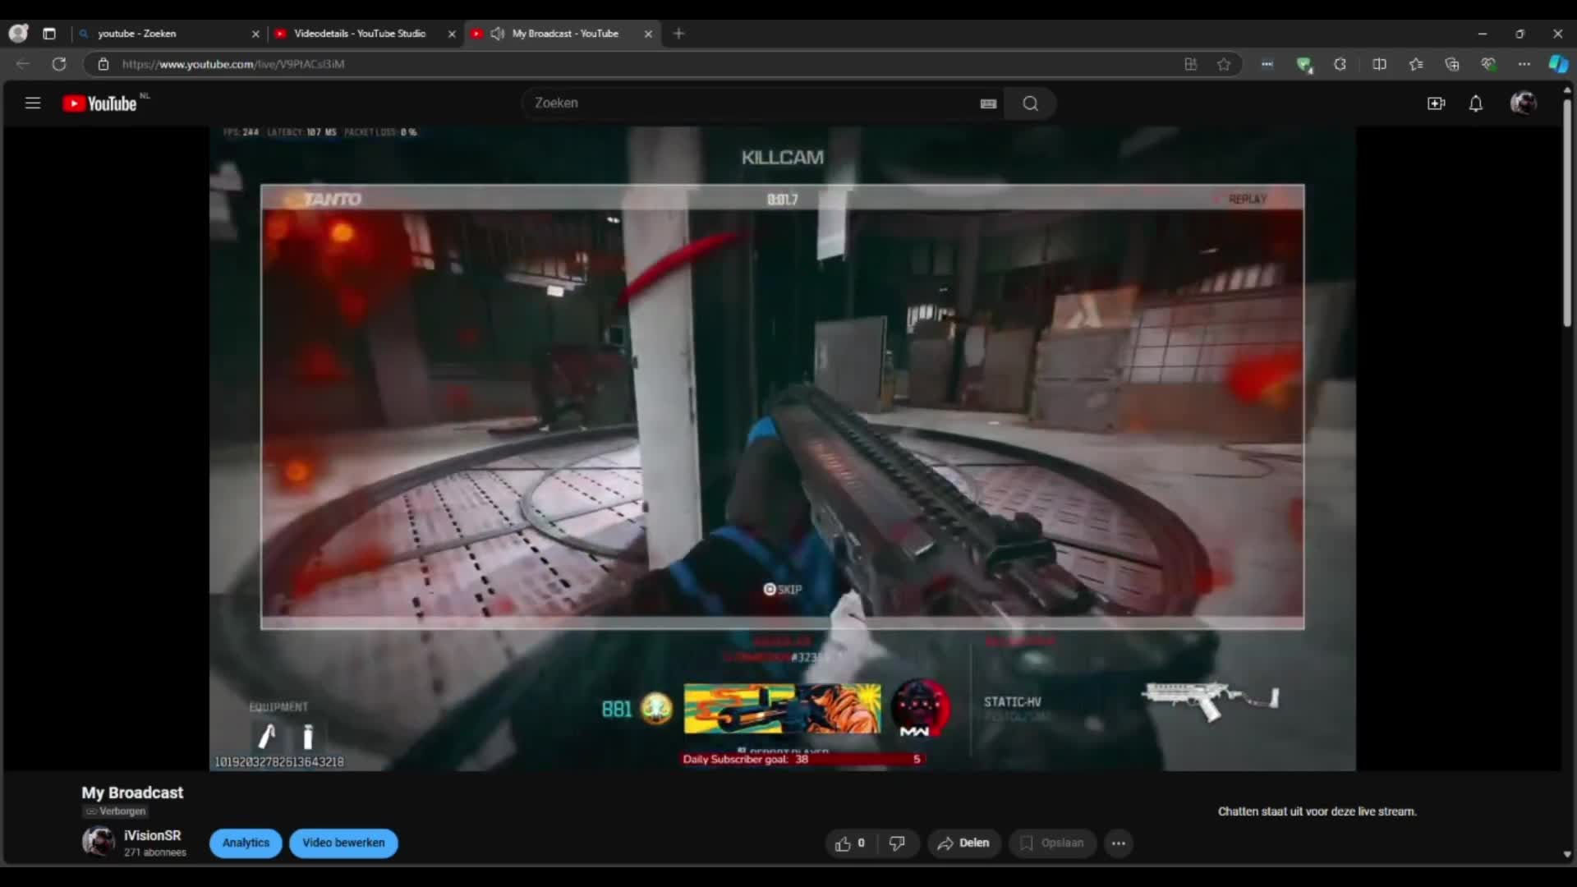Click the video player area
This screenshot has width=1577, height=887.
tap(782, 448)
